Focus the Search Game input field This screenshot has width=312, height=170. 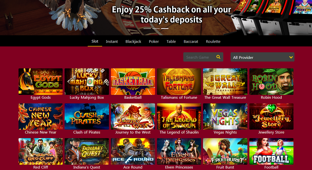(x=199, y=57)
